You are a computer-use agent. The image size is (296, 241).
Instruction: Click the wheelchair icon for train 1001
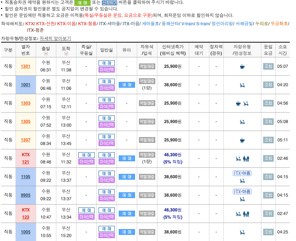(x=242, y=85)
